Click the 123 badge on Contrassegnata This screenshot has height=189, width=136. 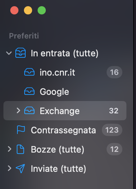[x=112, y=130]
